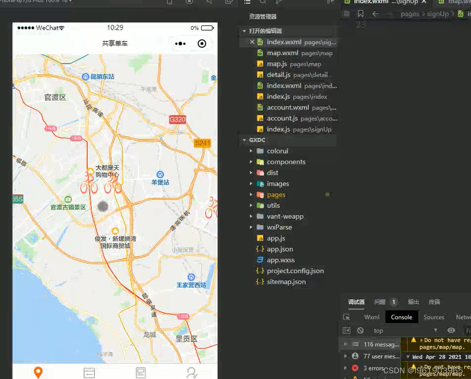Close the index.wxml signUp editor tab
The image size is (471, 379).
pos(424,2)
